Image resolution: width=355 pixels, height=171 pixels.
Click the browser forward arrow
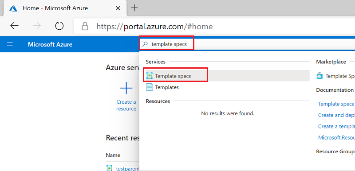(x=37, y=26)
